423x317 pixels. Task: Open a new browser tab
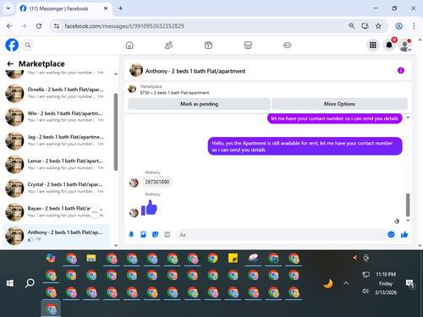[120, 8]
